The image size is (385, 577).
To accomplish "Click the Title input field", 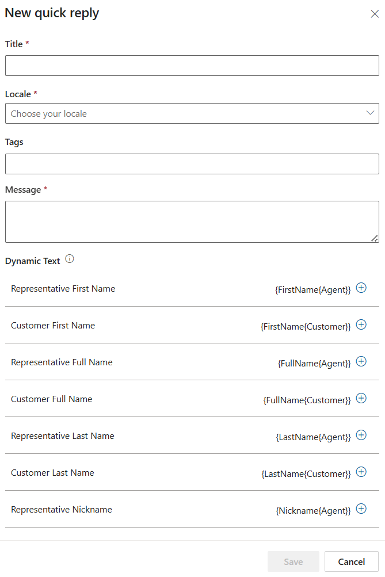I will pos(192,65).
